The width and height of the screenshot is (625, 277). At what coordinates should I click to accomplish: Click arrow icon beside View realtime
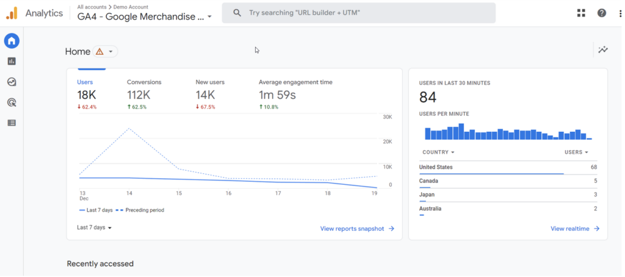pos(596,229)
